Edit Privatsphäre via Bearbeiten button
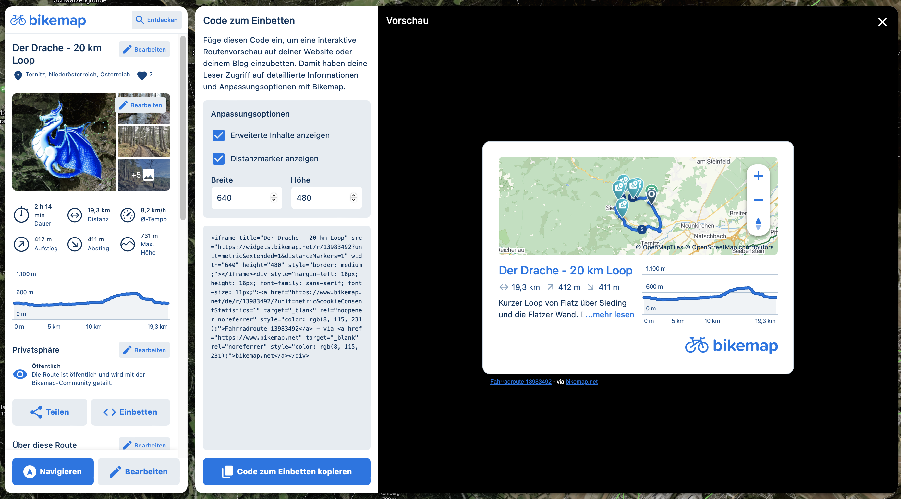Image resolution: width=901 pixels, height=499 pixels. pyautogui.click(x=144, y=350)
